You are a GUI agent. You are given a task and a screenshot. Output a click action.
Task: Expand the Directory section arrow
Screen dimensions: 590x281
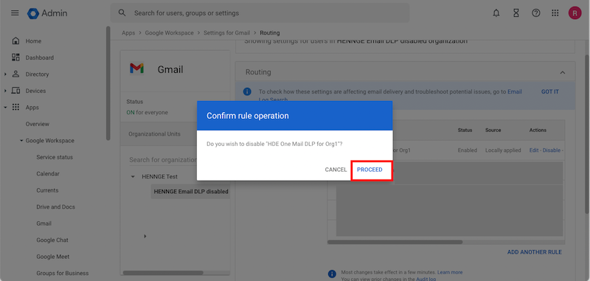coord(5,74)
